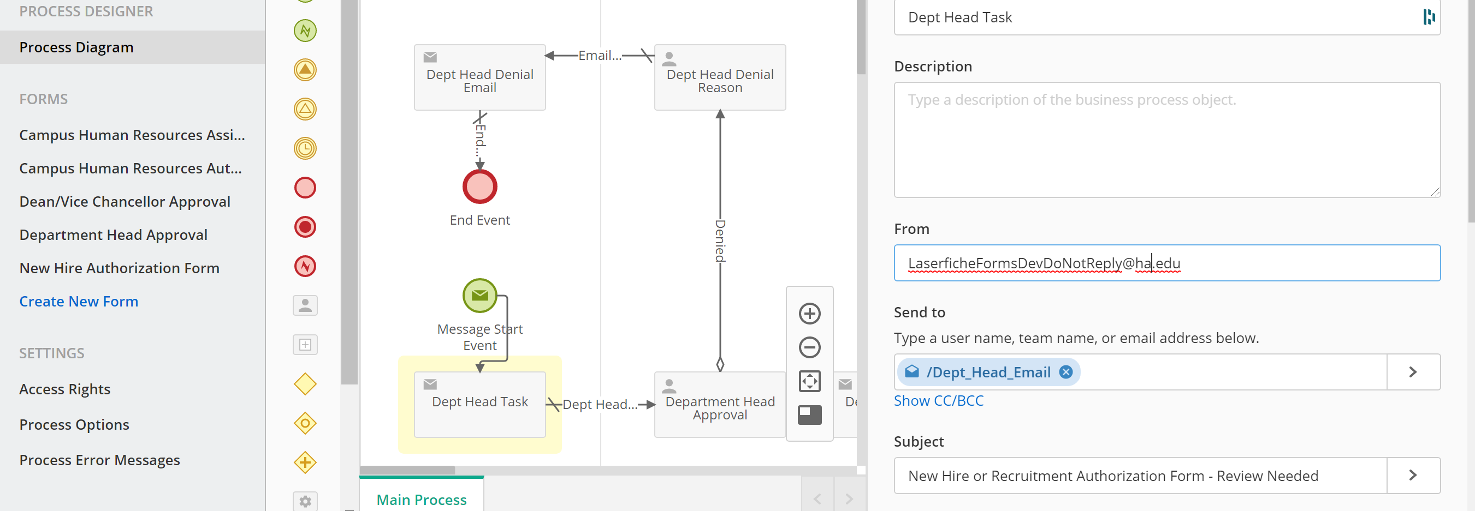Select the End Event circle in diagram

[x=480, y=187]
